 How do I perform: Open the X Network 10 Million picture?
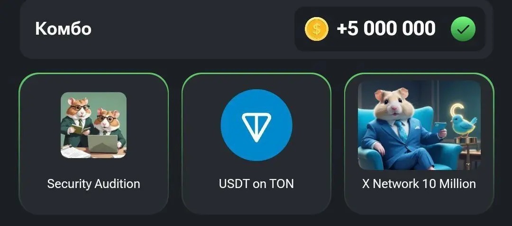click(419, 125)
